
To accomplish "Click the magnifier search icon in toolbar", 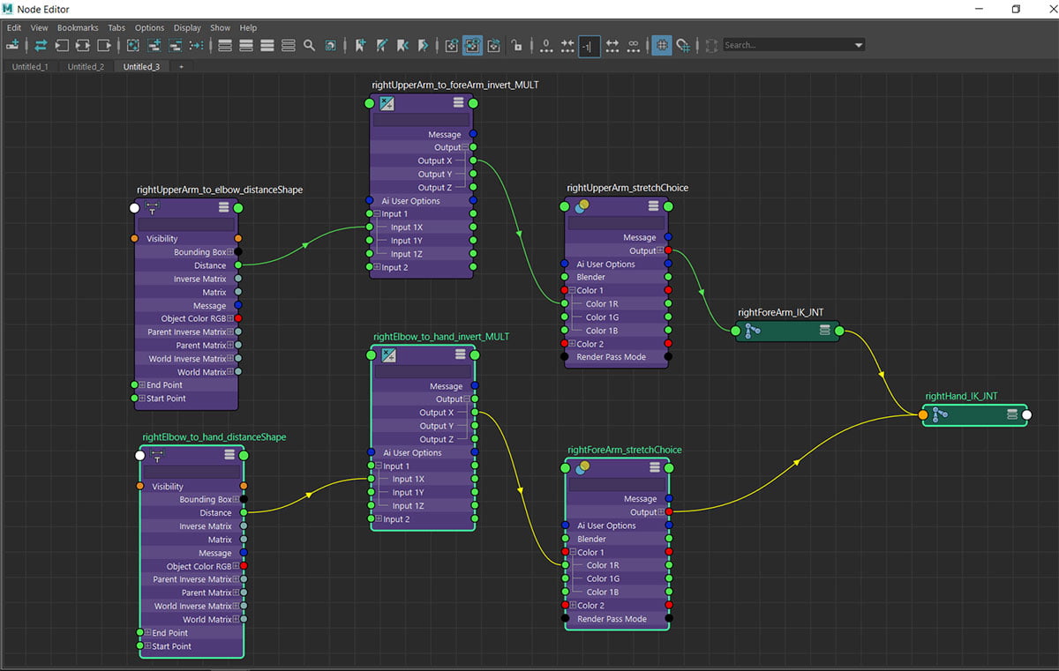I will click(309, 45).
